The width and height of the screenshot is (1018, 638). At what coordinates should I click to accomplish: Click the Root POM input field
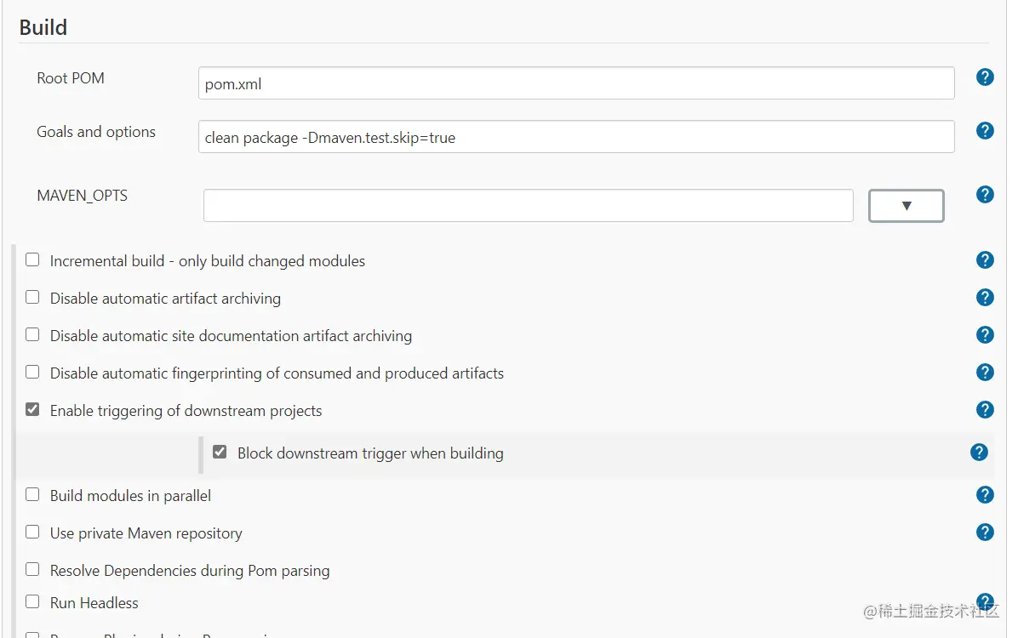575,83
